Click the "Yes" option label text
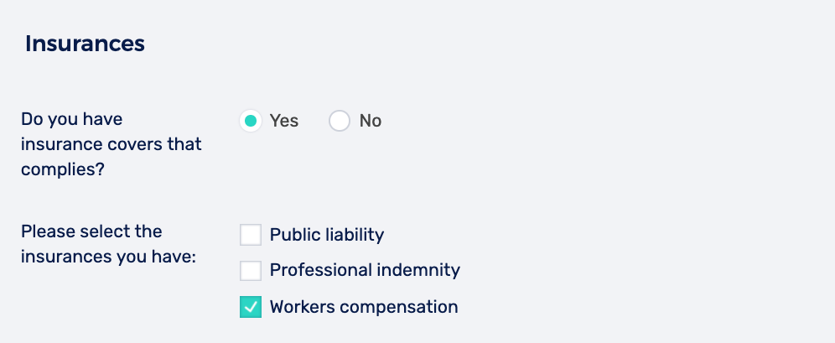This screenshot has height=343, width=835. [284, 121]
